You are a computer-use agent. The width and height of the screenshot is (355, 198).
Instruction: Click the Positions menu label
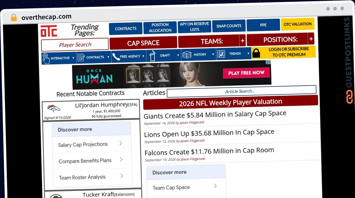(280, 39)
